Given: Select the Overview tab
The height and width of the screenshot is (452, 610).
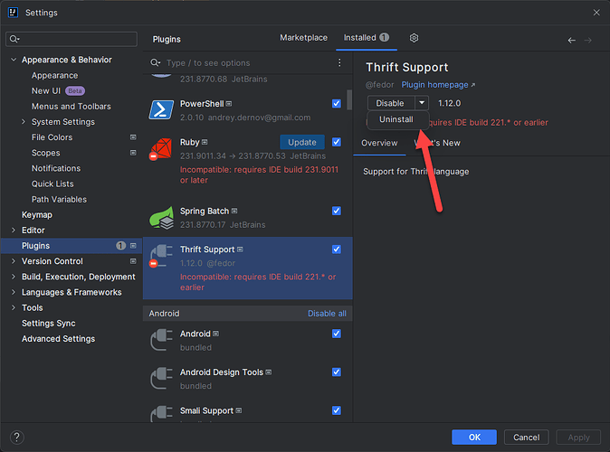Looking at the screenshot, I should click(x=379, y=143).
